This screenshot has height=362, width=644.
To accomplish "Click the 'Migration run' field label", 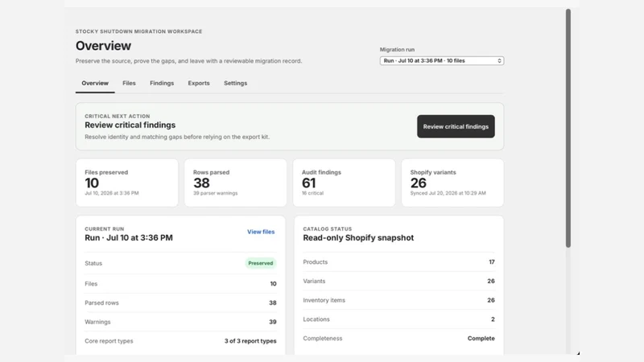I will (x=397, y=50).
